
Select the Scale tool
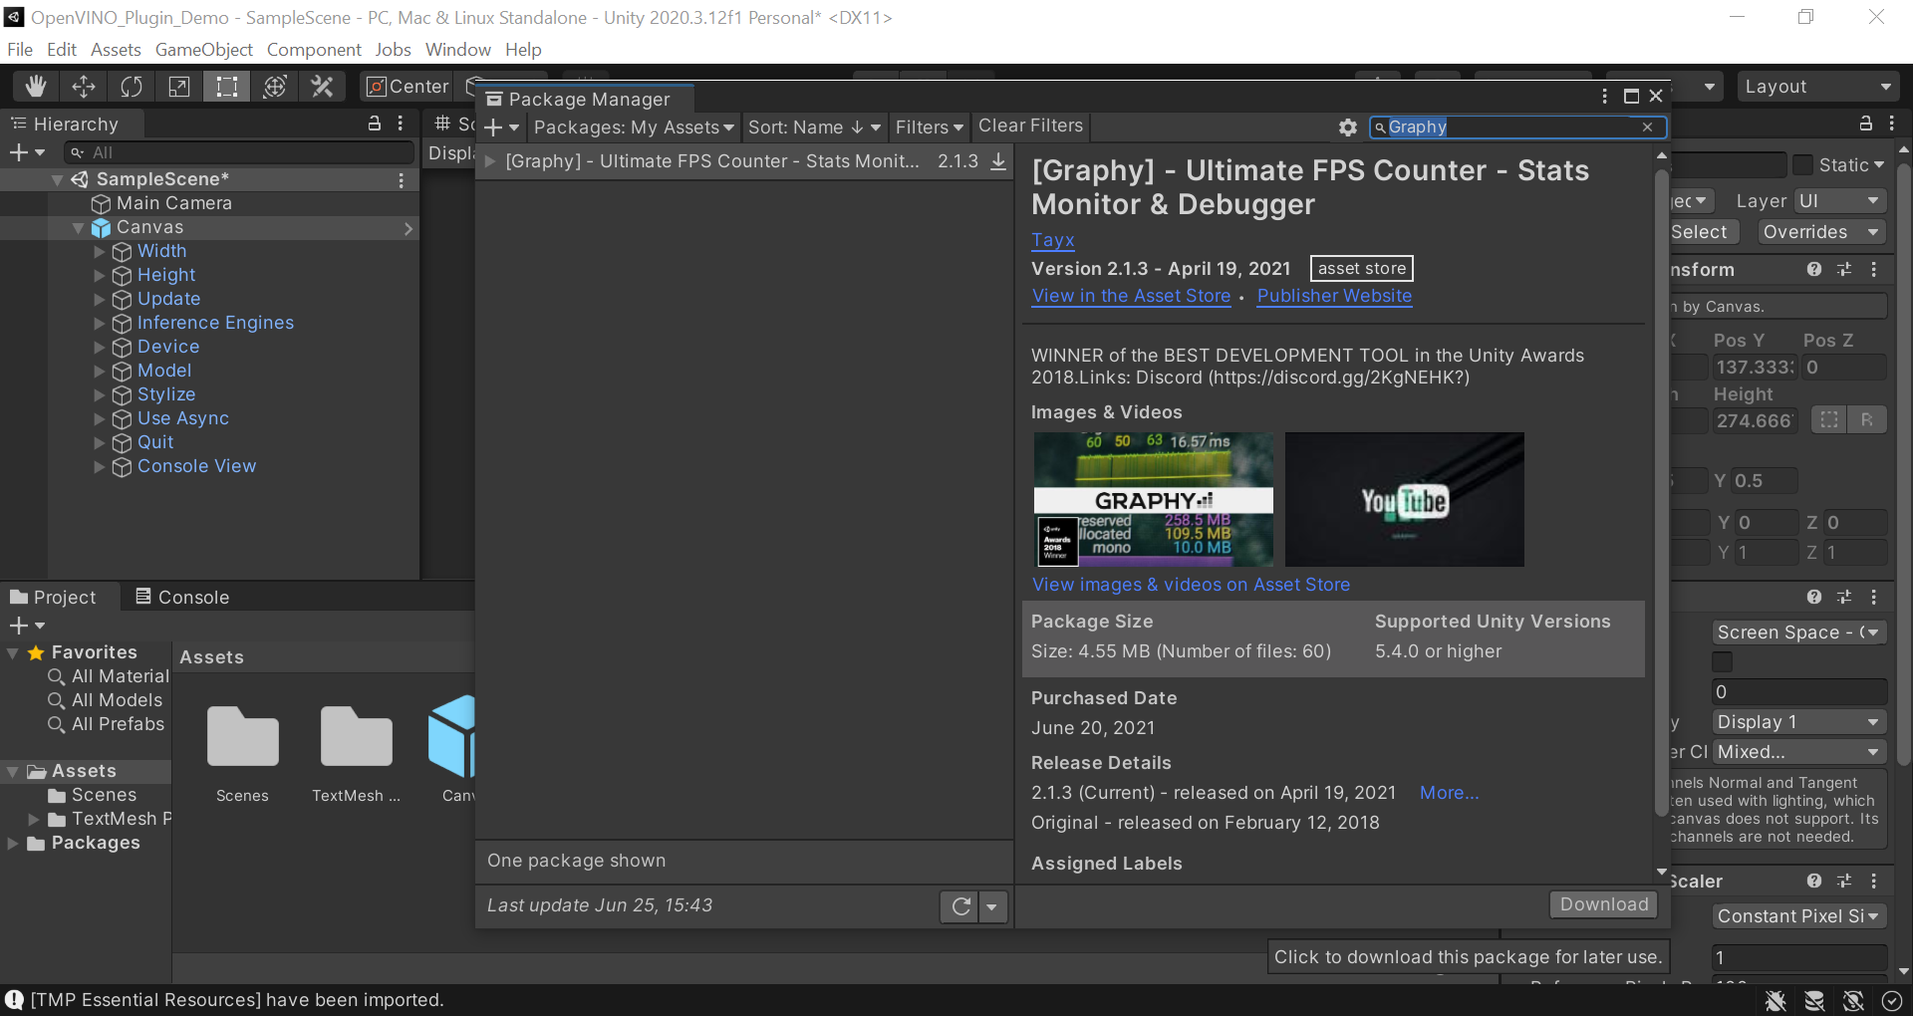tap(179, 87)
